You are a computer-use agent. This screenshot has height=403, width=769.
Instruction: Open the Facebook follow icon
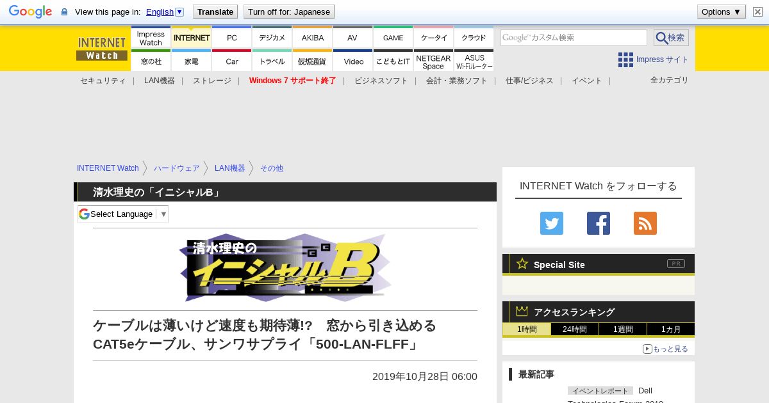[599, 223]
